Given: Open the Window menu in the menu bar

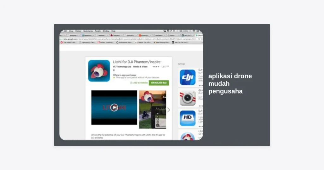Looking at the screenshot, I should (106, 31).
